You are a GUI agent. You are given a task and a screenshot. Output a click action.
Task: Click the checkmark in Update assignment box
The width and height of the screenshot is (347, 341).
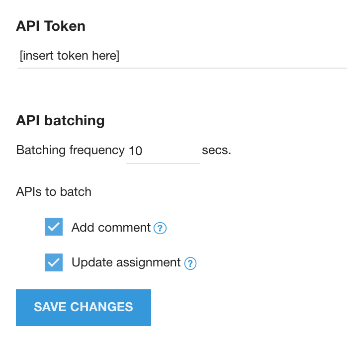click(x=54, y=262)
